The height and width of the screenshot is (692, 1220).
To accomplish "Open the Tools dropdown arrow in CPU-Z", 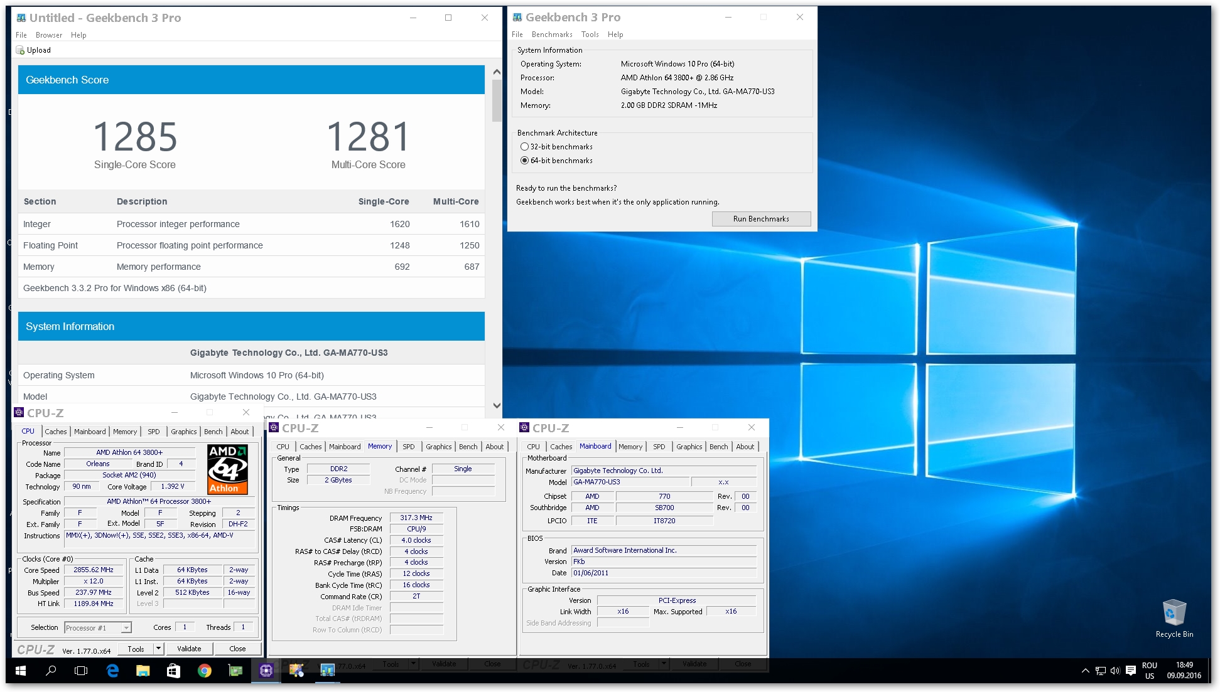I will pos(158,649).
